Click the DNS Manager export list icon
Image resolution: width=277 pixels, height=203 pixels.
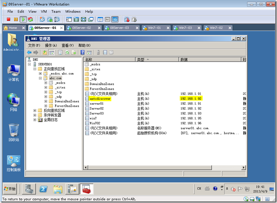[x=74, y=53]
